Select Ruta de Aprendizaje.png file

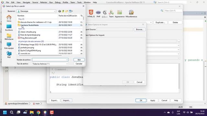(30, 35)
